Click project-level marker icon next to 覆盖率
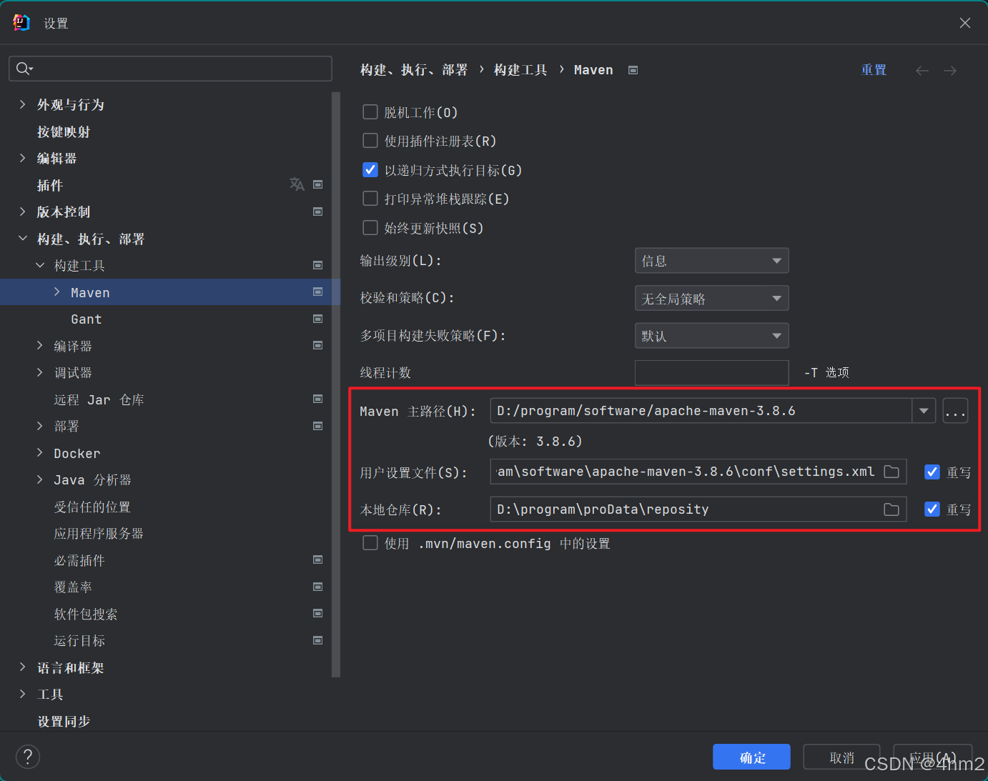The height and width of the screenshot is (781, 988). click(x=318, y=587)
